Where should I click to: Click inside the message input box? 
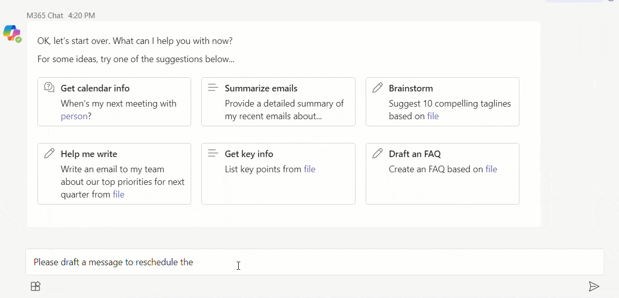[315, 262]
